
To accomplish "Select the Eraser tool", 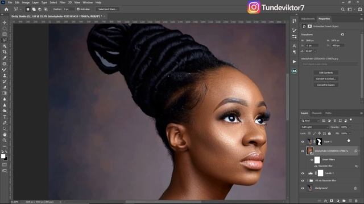I will (5, 87).
